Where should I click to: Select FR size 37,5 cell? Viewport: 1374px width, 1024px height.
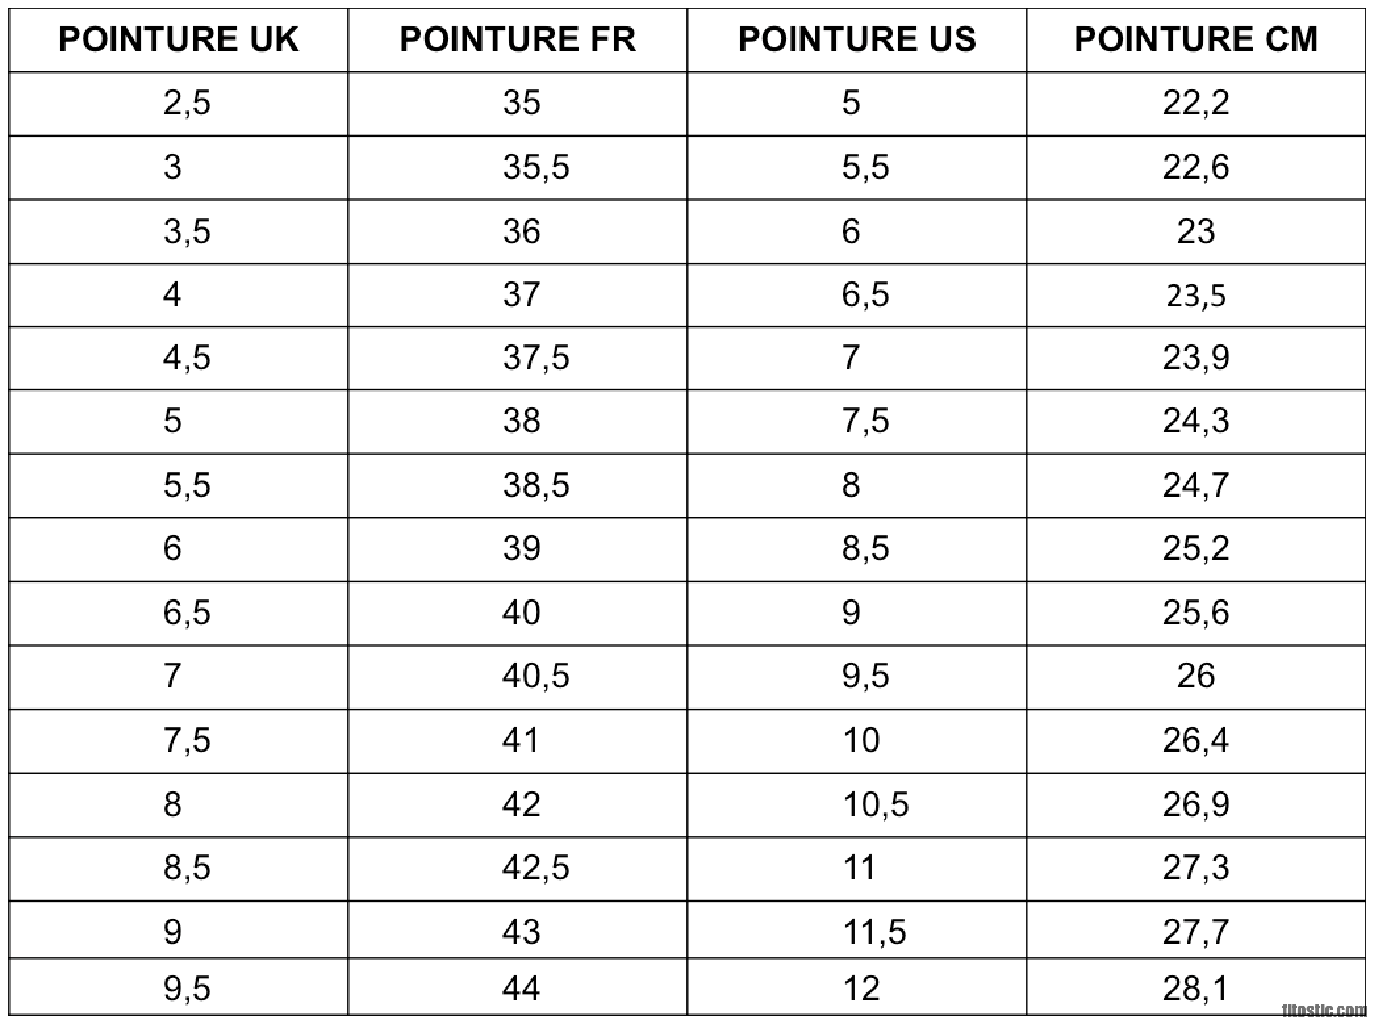point(536,358)
